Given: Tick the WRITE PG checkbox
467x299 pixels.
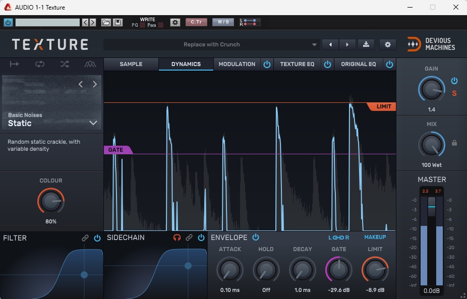Looking at the screenshot, I should [142, 25].
